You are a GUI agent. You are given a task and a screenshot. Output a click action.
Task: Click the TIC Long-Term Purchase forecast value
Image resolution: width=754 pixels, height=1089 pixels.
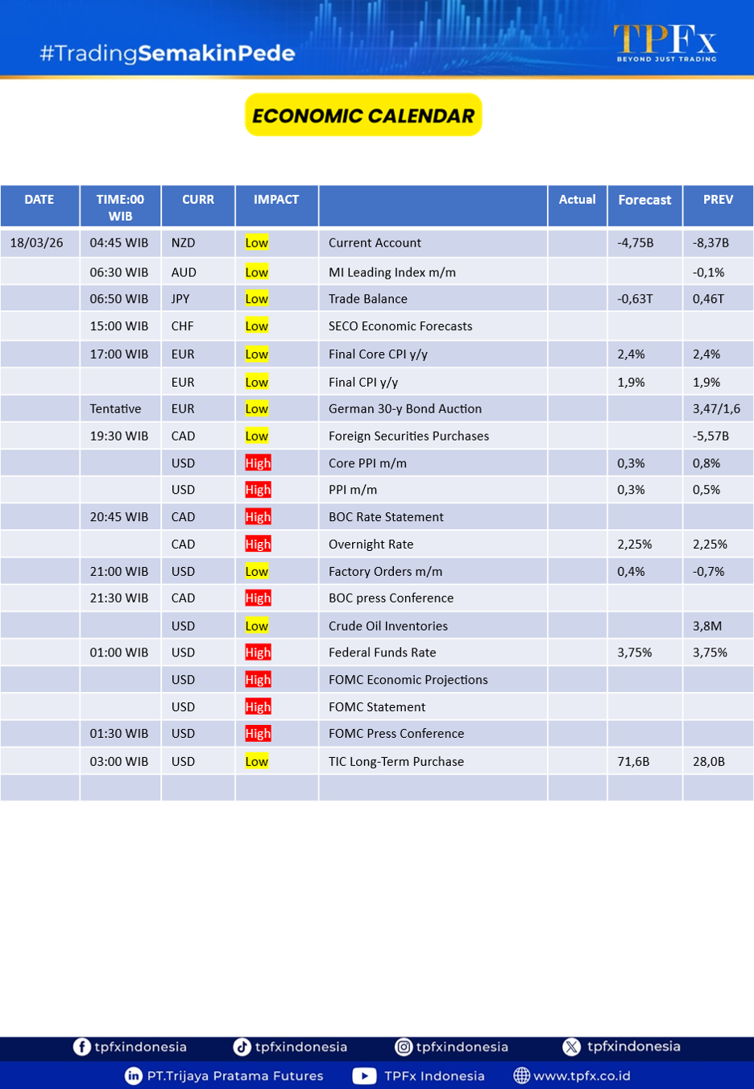tap(633, 761)
